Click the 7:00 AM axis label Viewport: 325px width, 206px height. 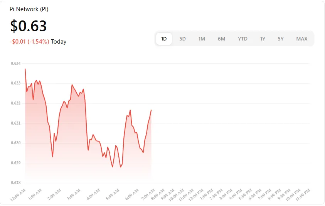[x=148, y=194]
